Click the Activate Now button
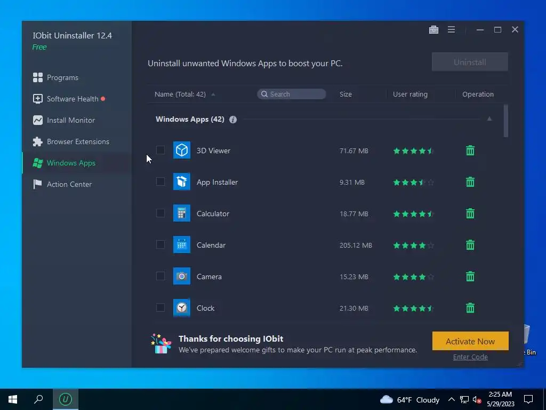 click(470, 341)
